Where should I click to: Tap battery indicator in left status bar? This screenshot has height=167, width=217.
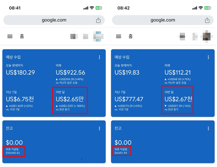point(99,8)
